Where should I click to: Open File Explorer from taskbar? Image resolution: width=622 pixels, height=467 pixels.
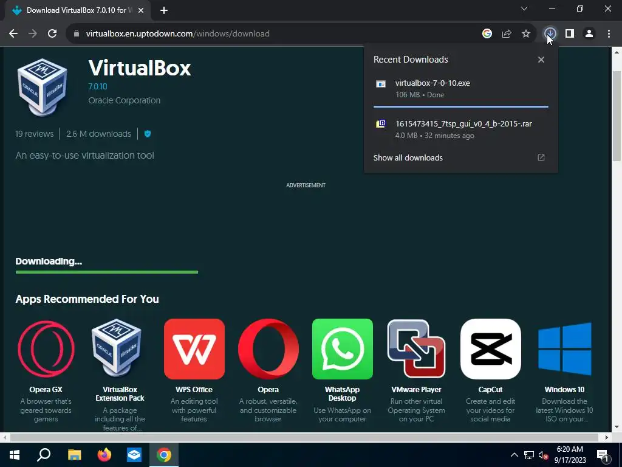74,455
